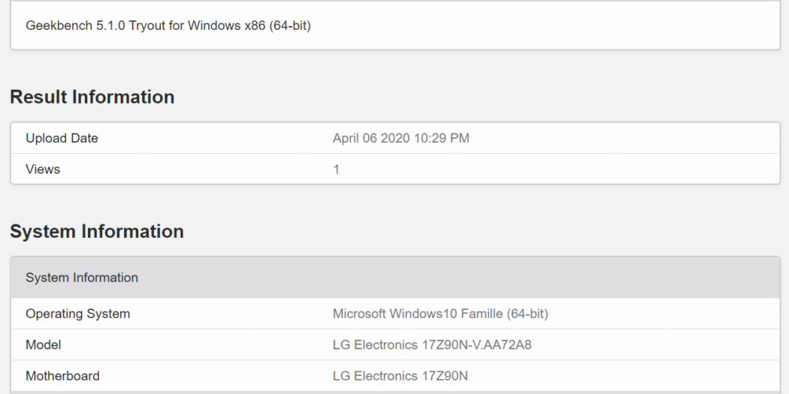The width and height of the screenshot is (789, 394).
Task: Click the Microsoft Windows10 Famille (64-bit) value
Action: 440,314
